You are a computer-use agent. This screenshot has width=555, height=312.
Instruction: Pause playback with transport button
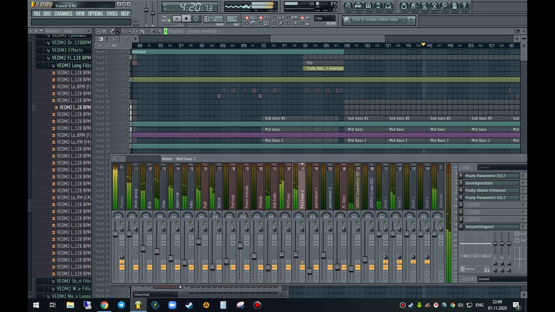176,19
